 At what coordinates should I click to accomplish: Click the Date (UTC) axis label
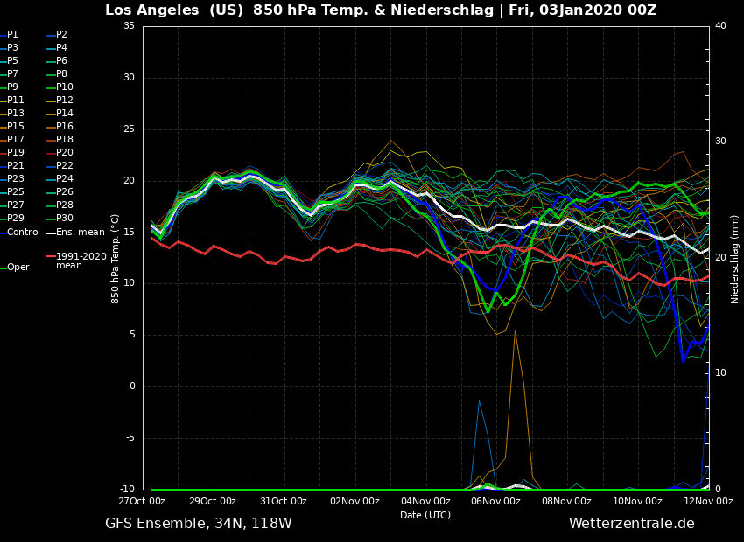[x=425, y=516]
